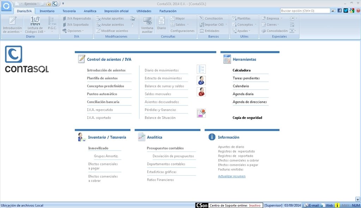Open Conciliación bancaria link
This screenshot has height=208, width=361.
click(x=103, y=102)
